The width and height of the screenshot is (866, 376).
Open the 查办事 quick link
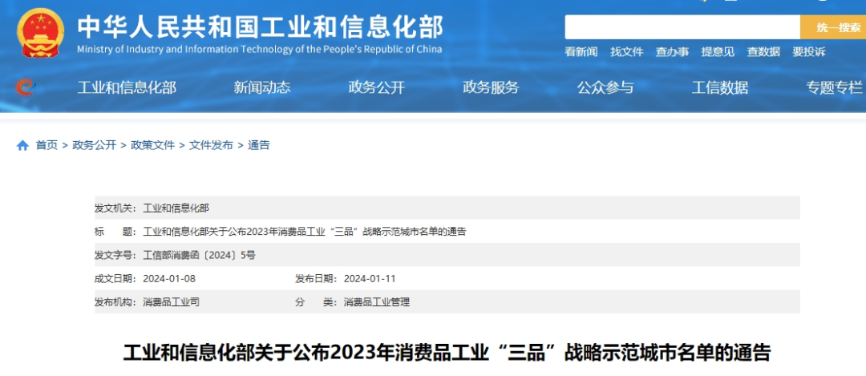[672, 52]
